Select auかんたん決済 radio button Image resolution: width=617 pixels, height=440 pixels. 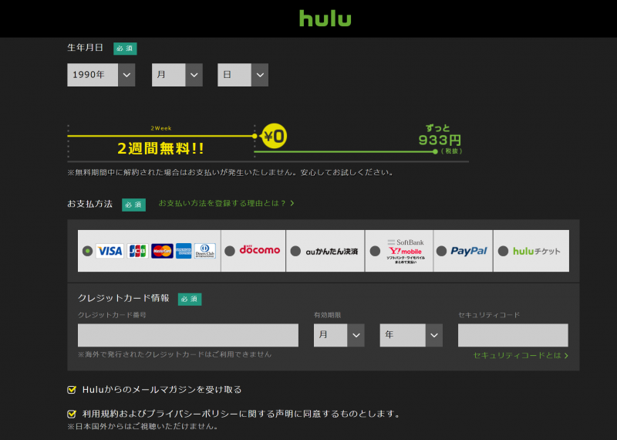point(295,251)
